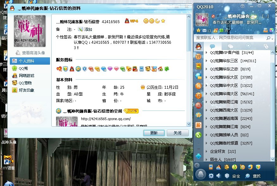
Task: Click 充 recharge sidebar icon
Action: 198,95
